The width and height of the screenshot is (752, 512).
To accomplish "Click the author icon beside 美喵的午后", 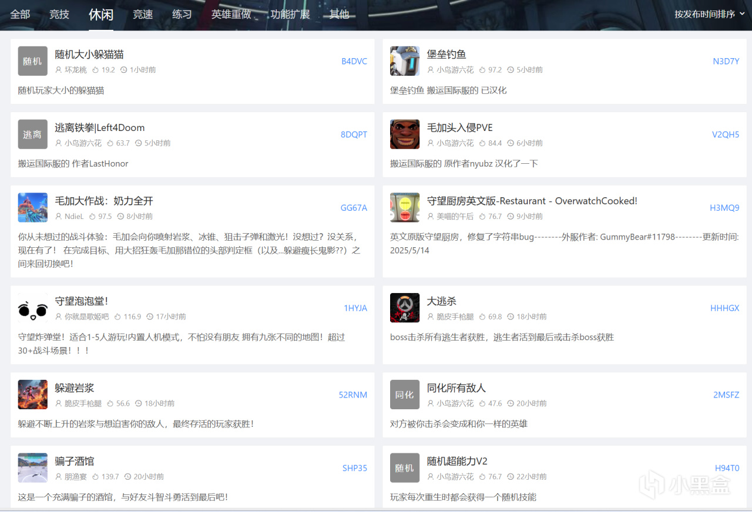I will click(431, 217).
